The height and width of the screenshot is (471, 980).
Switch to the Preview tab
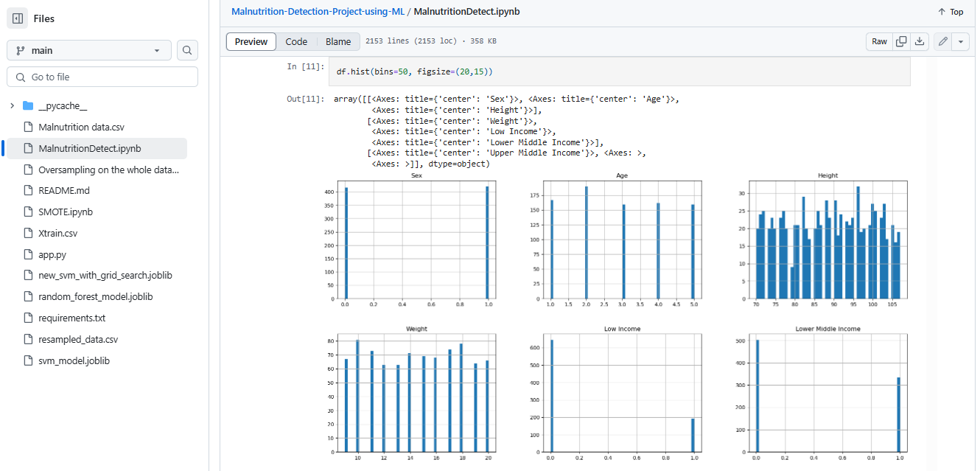point(251,41)
